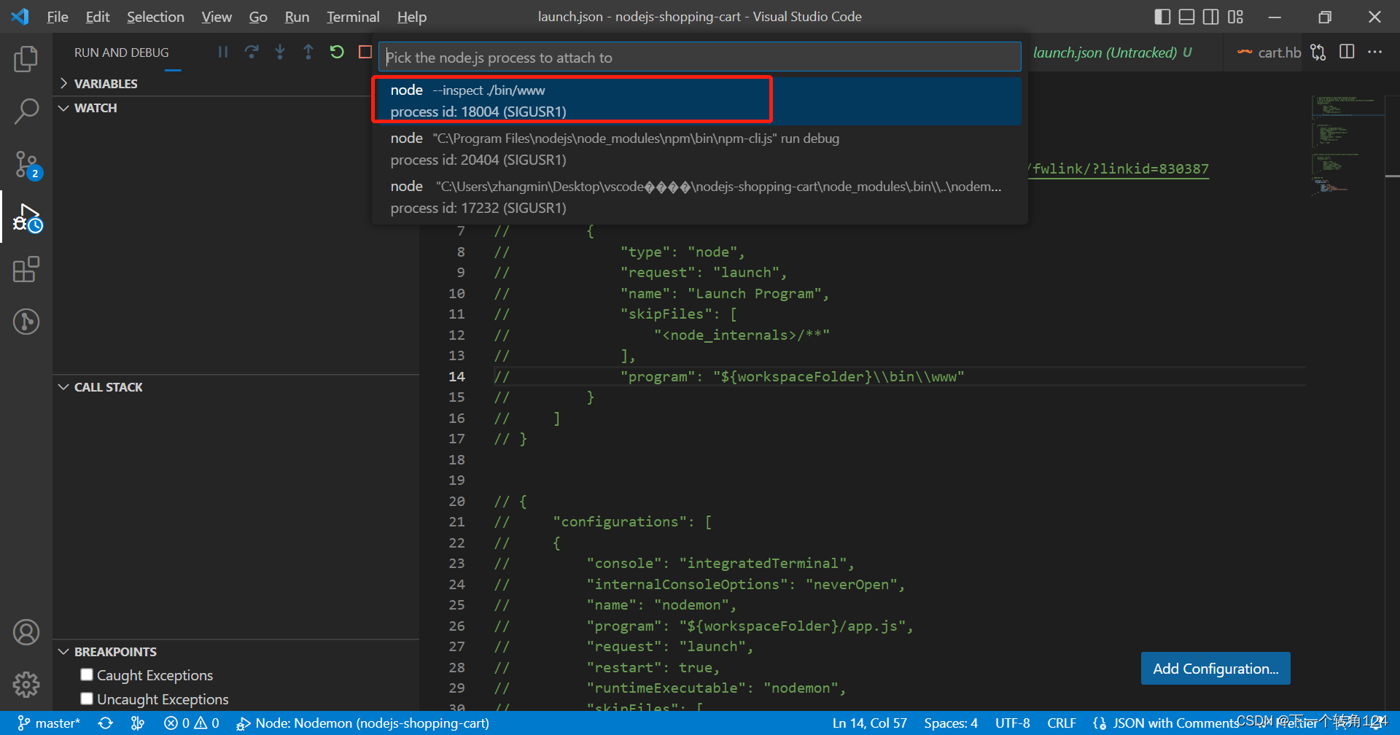Toggle Caught Exceptions breakpoint
This screenshot has height=735, width=1400.
pos(87,674)
